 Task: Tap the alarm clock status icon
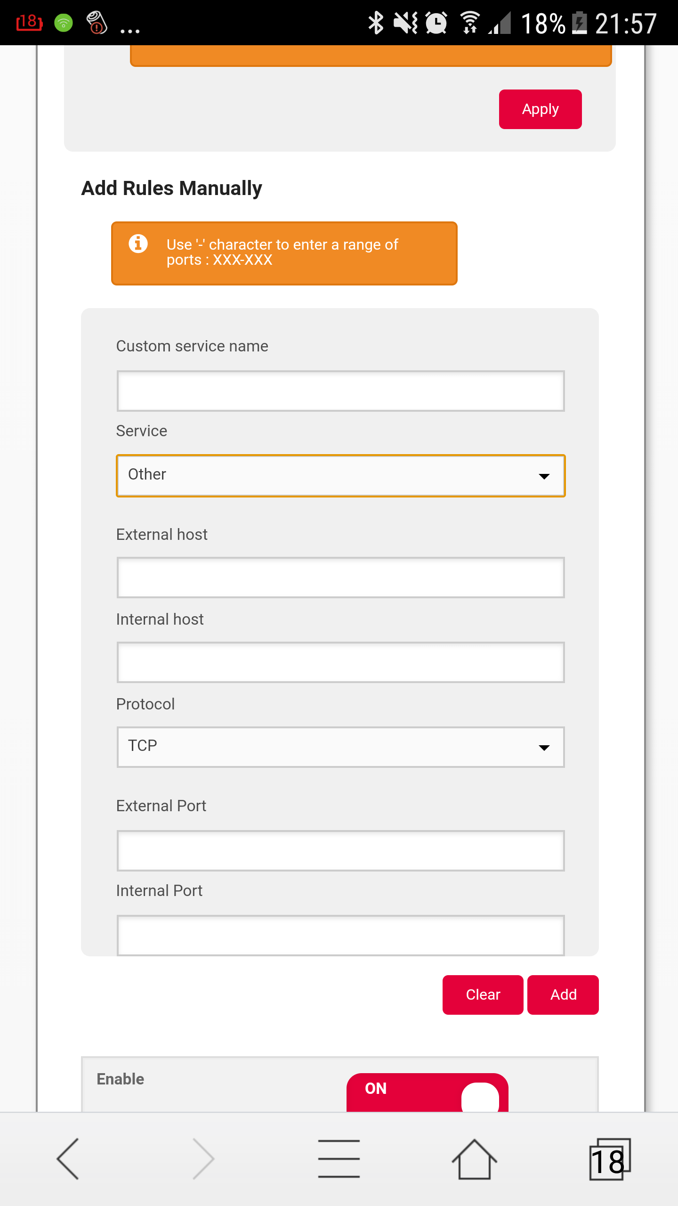[x=436, y=23]
